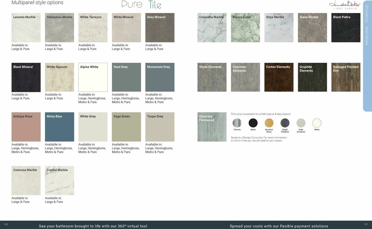Select the Black trim colour circle
372x229 pixels.
pos(253,123)
